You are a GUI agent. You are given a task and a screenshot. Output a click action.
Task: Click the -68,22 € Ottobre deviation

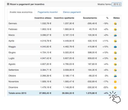point(92,76)
